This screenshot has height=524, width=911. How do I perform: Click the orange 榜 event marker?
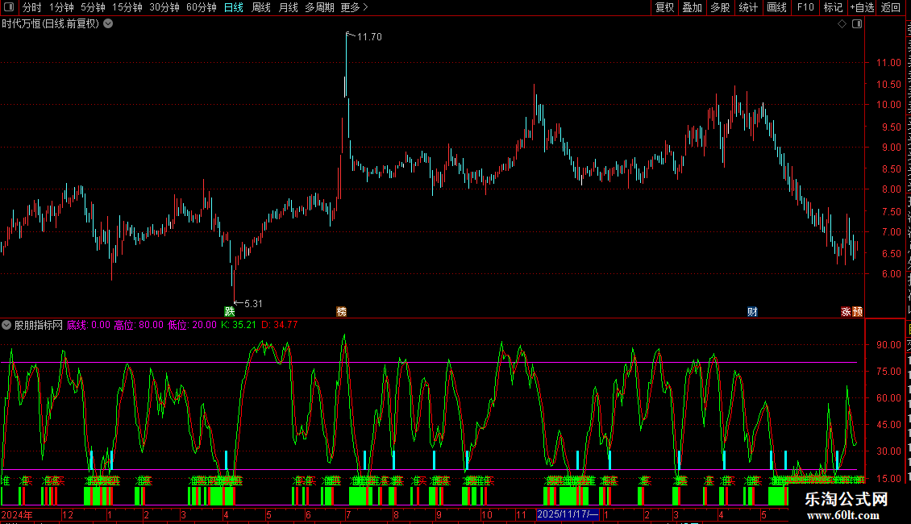click(342, 311)
